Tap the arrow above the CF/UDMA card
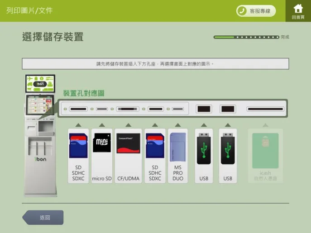311x233 pixels. click(128, 125)
